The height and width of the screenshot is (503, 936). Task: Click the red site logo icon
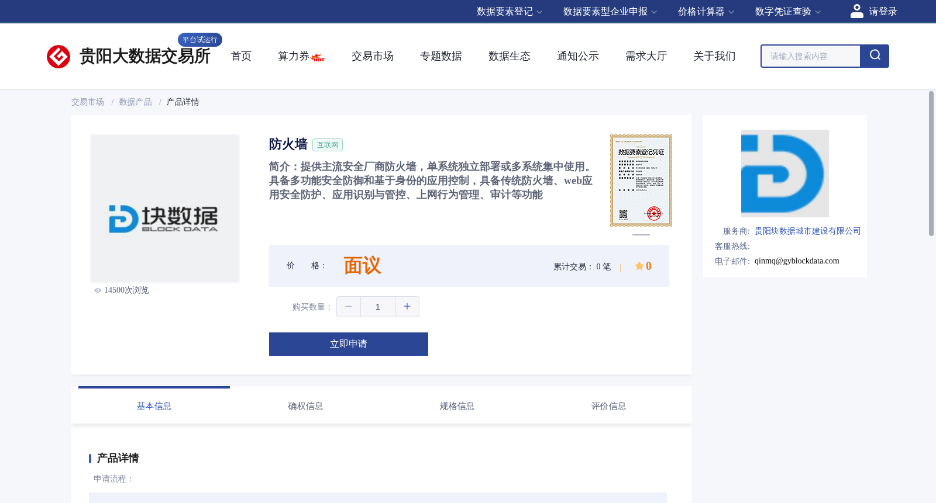(58, 57)
